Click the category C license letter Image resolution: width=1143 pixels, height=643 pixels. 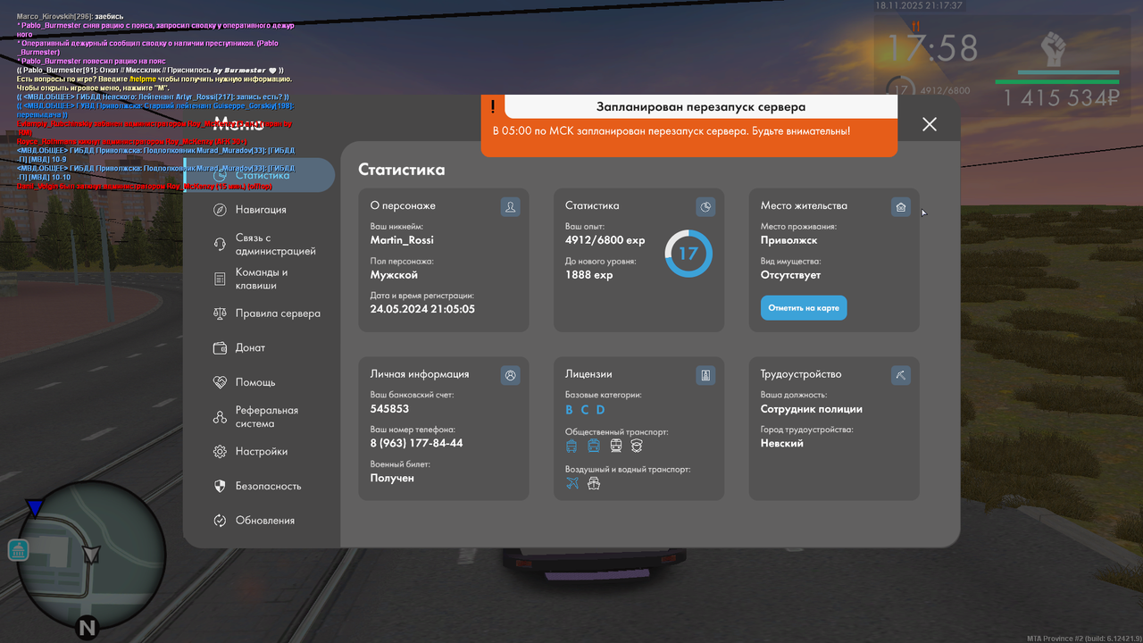(585, 410)
